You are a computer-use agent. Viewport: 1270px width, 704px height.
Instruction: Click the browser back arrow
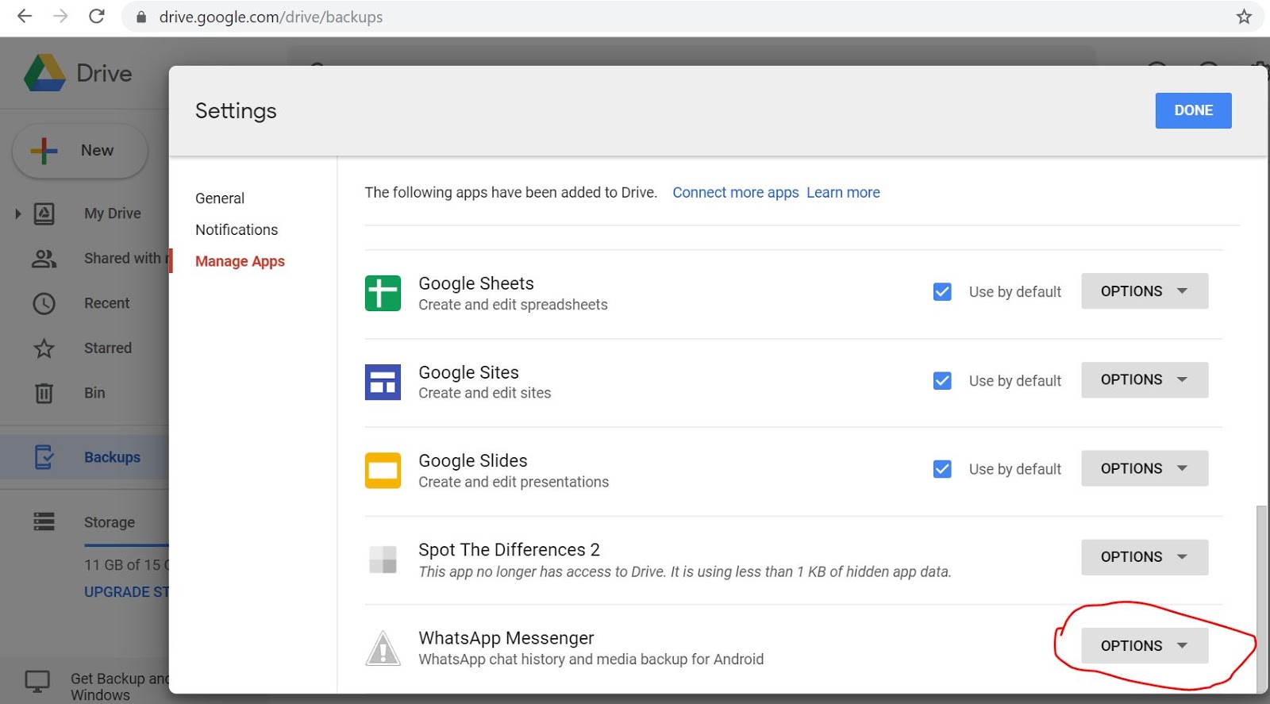tap(25, 17)
